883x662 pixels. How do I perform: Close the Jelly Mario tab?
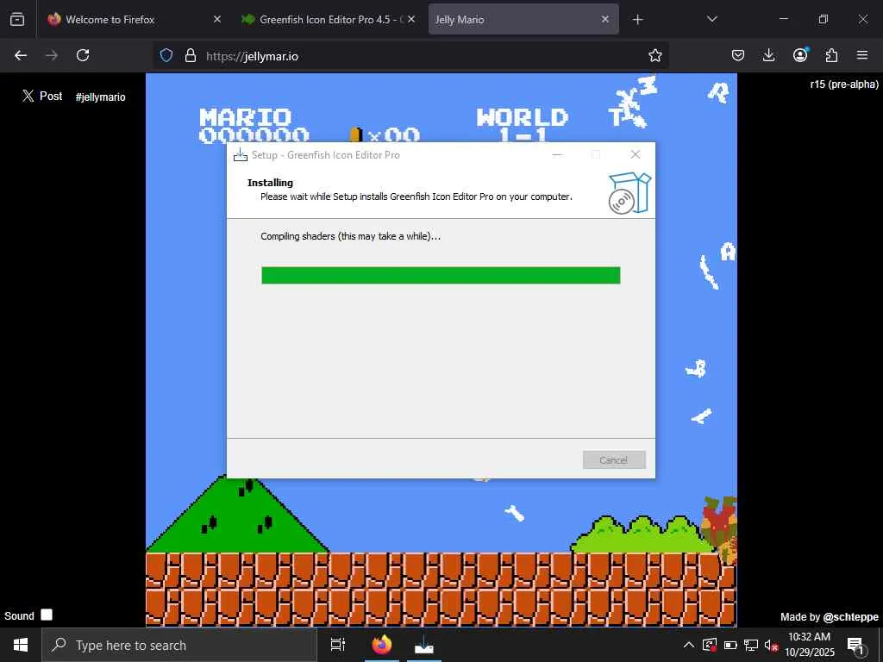604,19
